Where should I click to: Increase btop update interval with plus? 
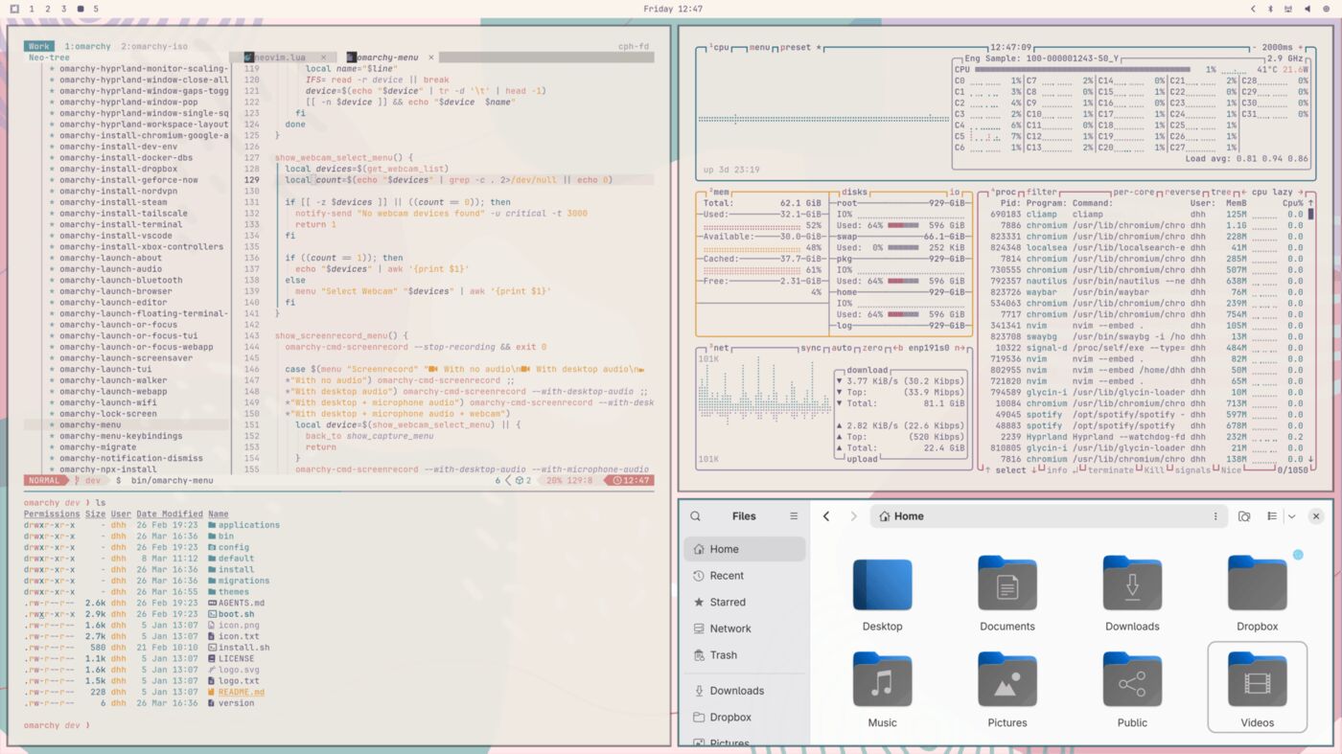pos(1301,47)
